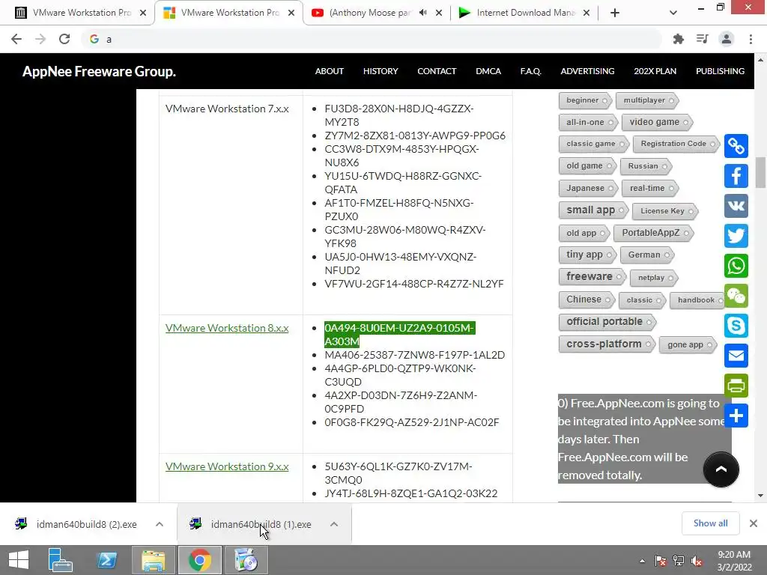Open the tab search chevron
The height and width of the screenshot is (575, 767).
tap(673, 13)
